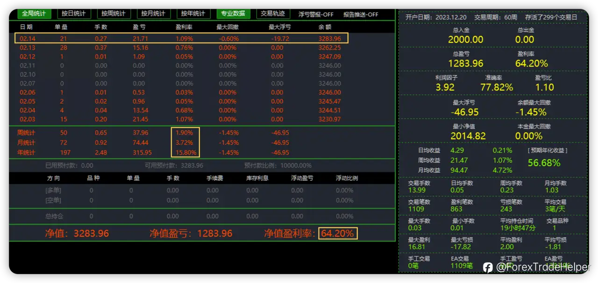Image resolution: width=598 pixels, height=283 pixels.
Task: Click profit value 13.54 in the 02.04 row
Action: coord(140,110)
